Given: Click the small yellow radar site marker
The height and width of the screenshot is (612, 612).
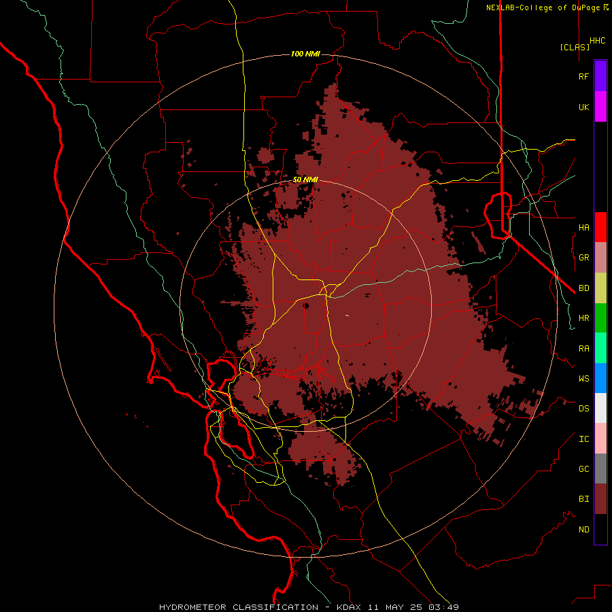Looking at the screenshot, I should (x=347, y=316).
